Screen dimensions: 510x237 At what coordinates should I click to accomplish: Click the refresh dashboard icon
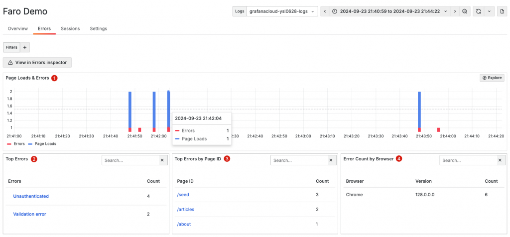[478, 11]
